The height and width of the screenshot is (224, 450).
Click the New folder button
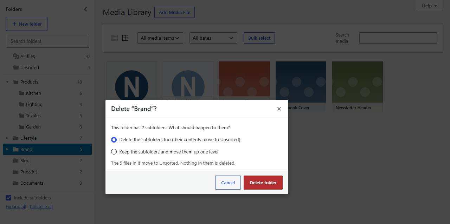(x=26, y=24)
